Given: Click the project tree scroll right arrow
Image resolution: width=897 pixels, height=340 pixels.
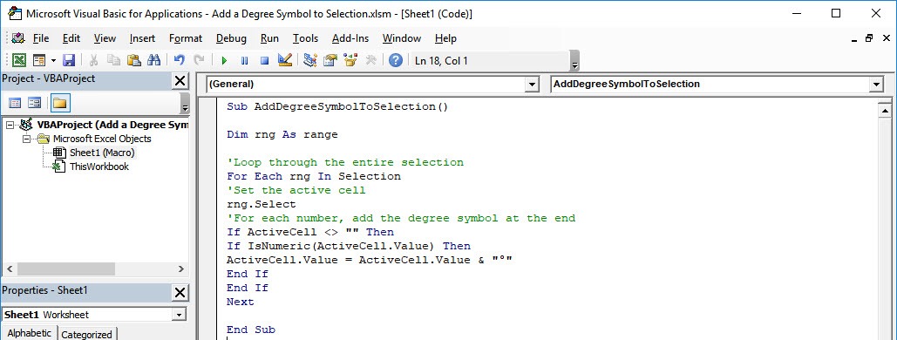Looking at the screenshot, I should pos(180,269).
